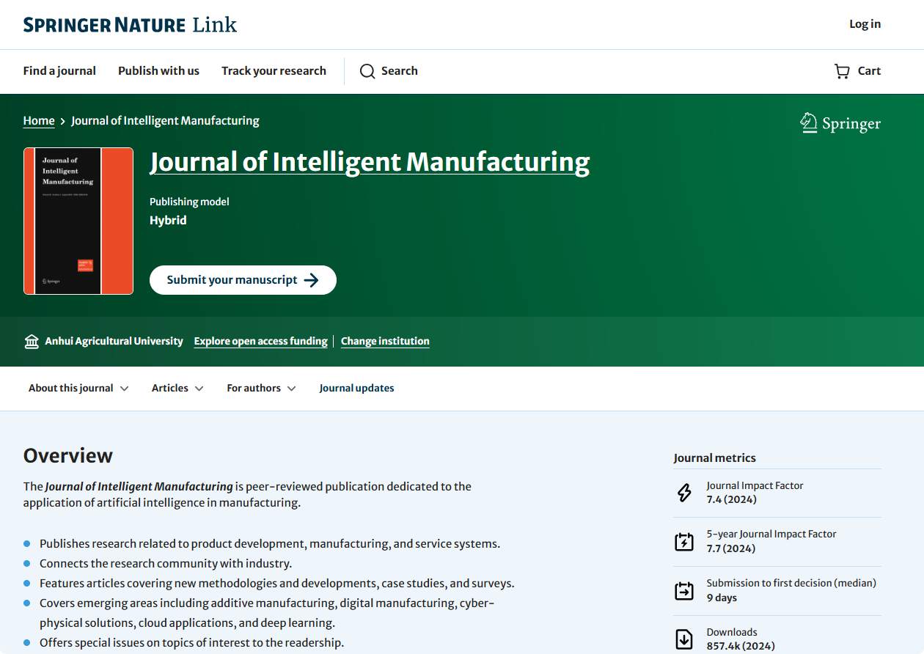The image size is (924, 654).
Task: Open the shopping cart icon
Action: click(842, 71)
